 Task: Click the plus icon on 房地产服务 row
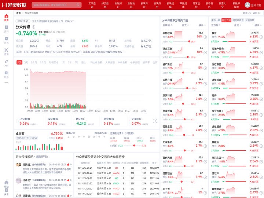pos(261,52)
